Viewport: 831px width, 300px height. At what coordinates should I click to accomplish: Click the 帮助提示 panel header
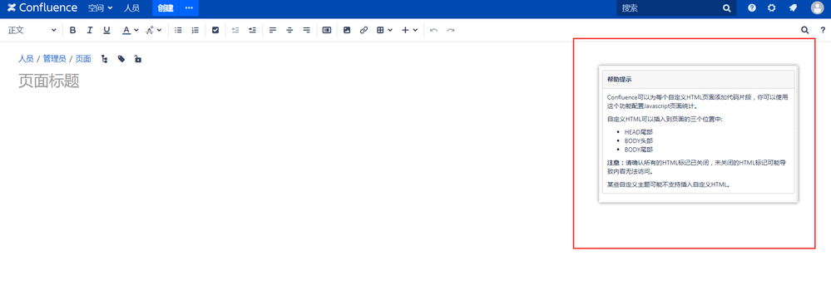(x=699, y=79)
